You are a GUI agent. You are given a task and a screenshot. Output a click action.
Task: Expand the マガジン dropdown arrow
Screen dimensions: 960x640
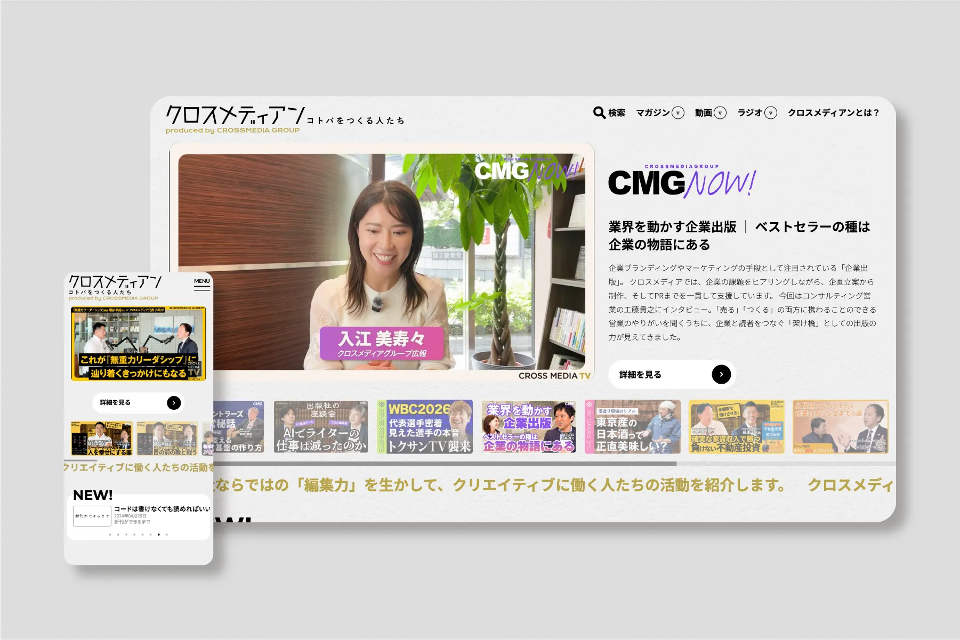coord(678,113)
